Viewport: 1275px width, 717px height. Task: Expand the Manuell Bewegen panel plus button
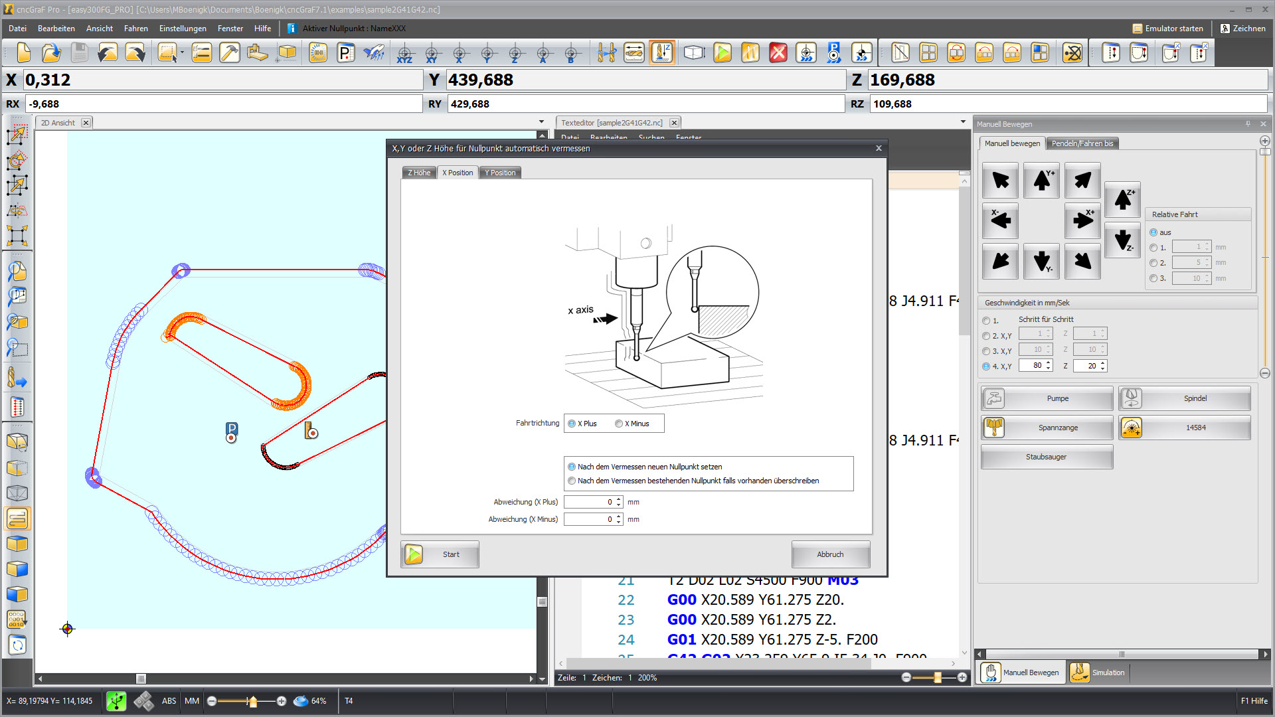(x=1265, y=141)
